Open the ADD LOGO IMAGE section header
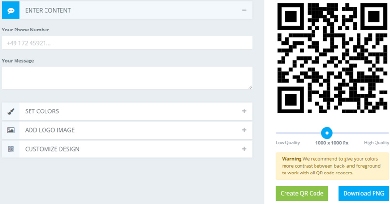 click(x=127, y=130)
